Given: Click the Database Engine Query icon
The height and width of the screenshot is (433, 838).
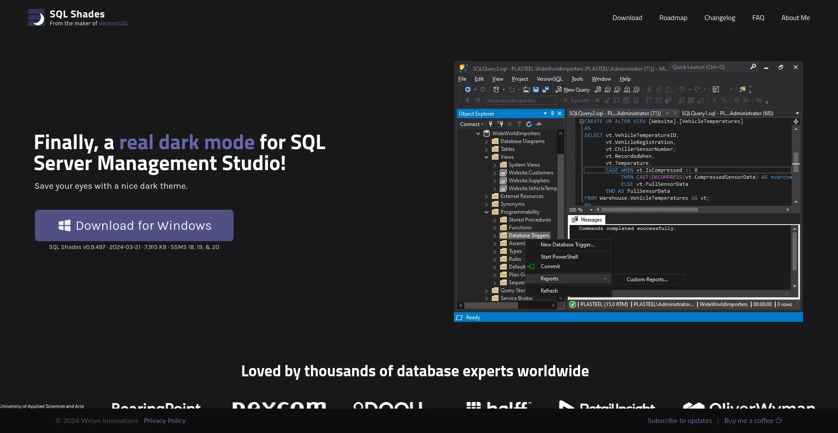Looking at the screenshot, I should tap(598, 89).
